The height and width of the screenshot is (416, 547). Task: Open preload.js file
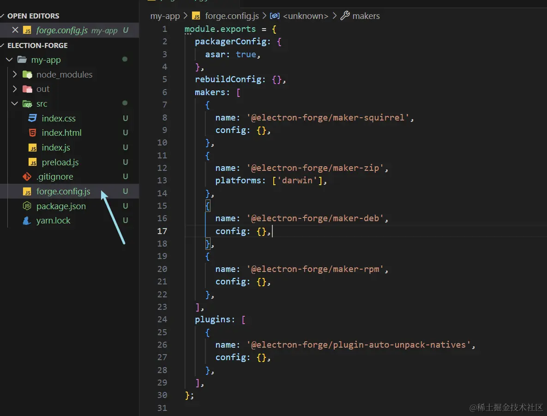(60, 162)
